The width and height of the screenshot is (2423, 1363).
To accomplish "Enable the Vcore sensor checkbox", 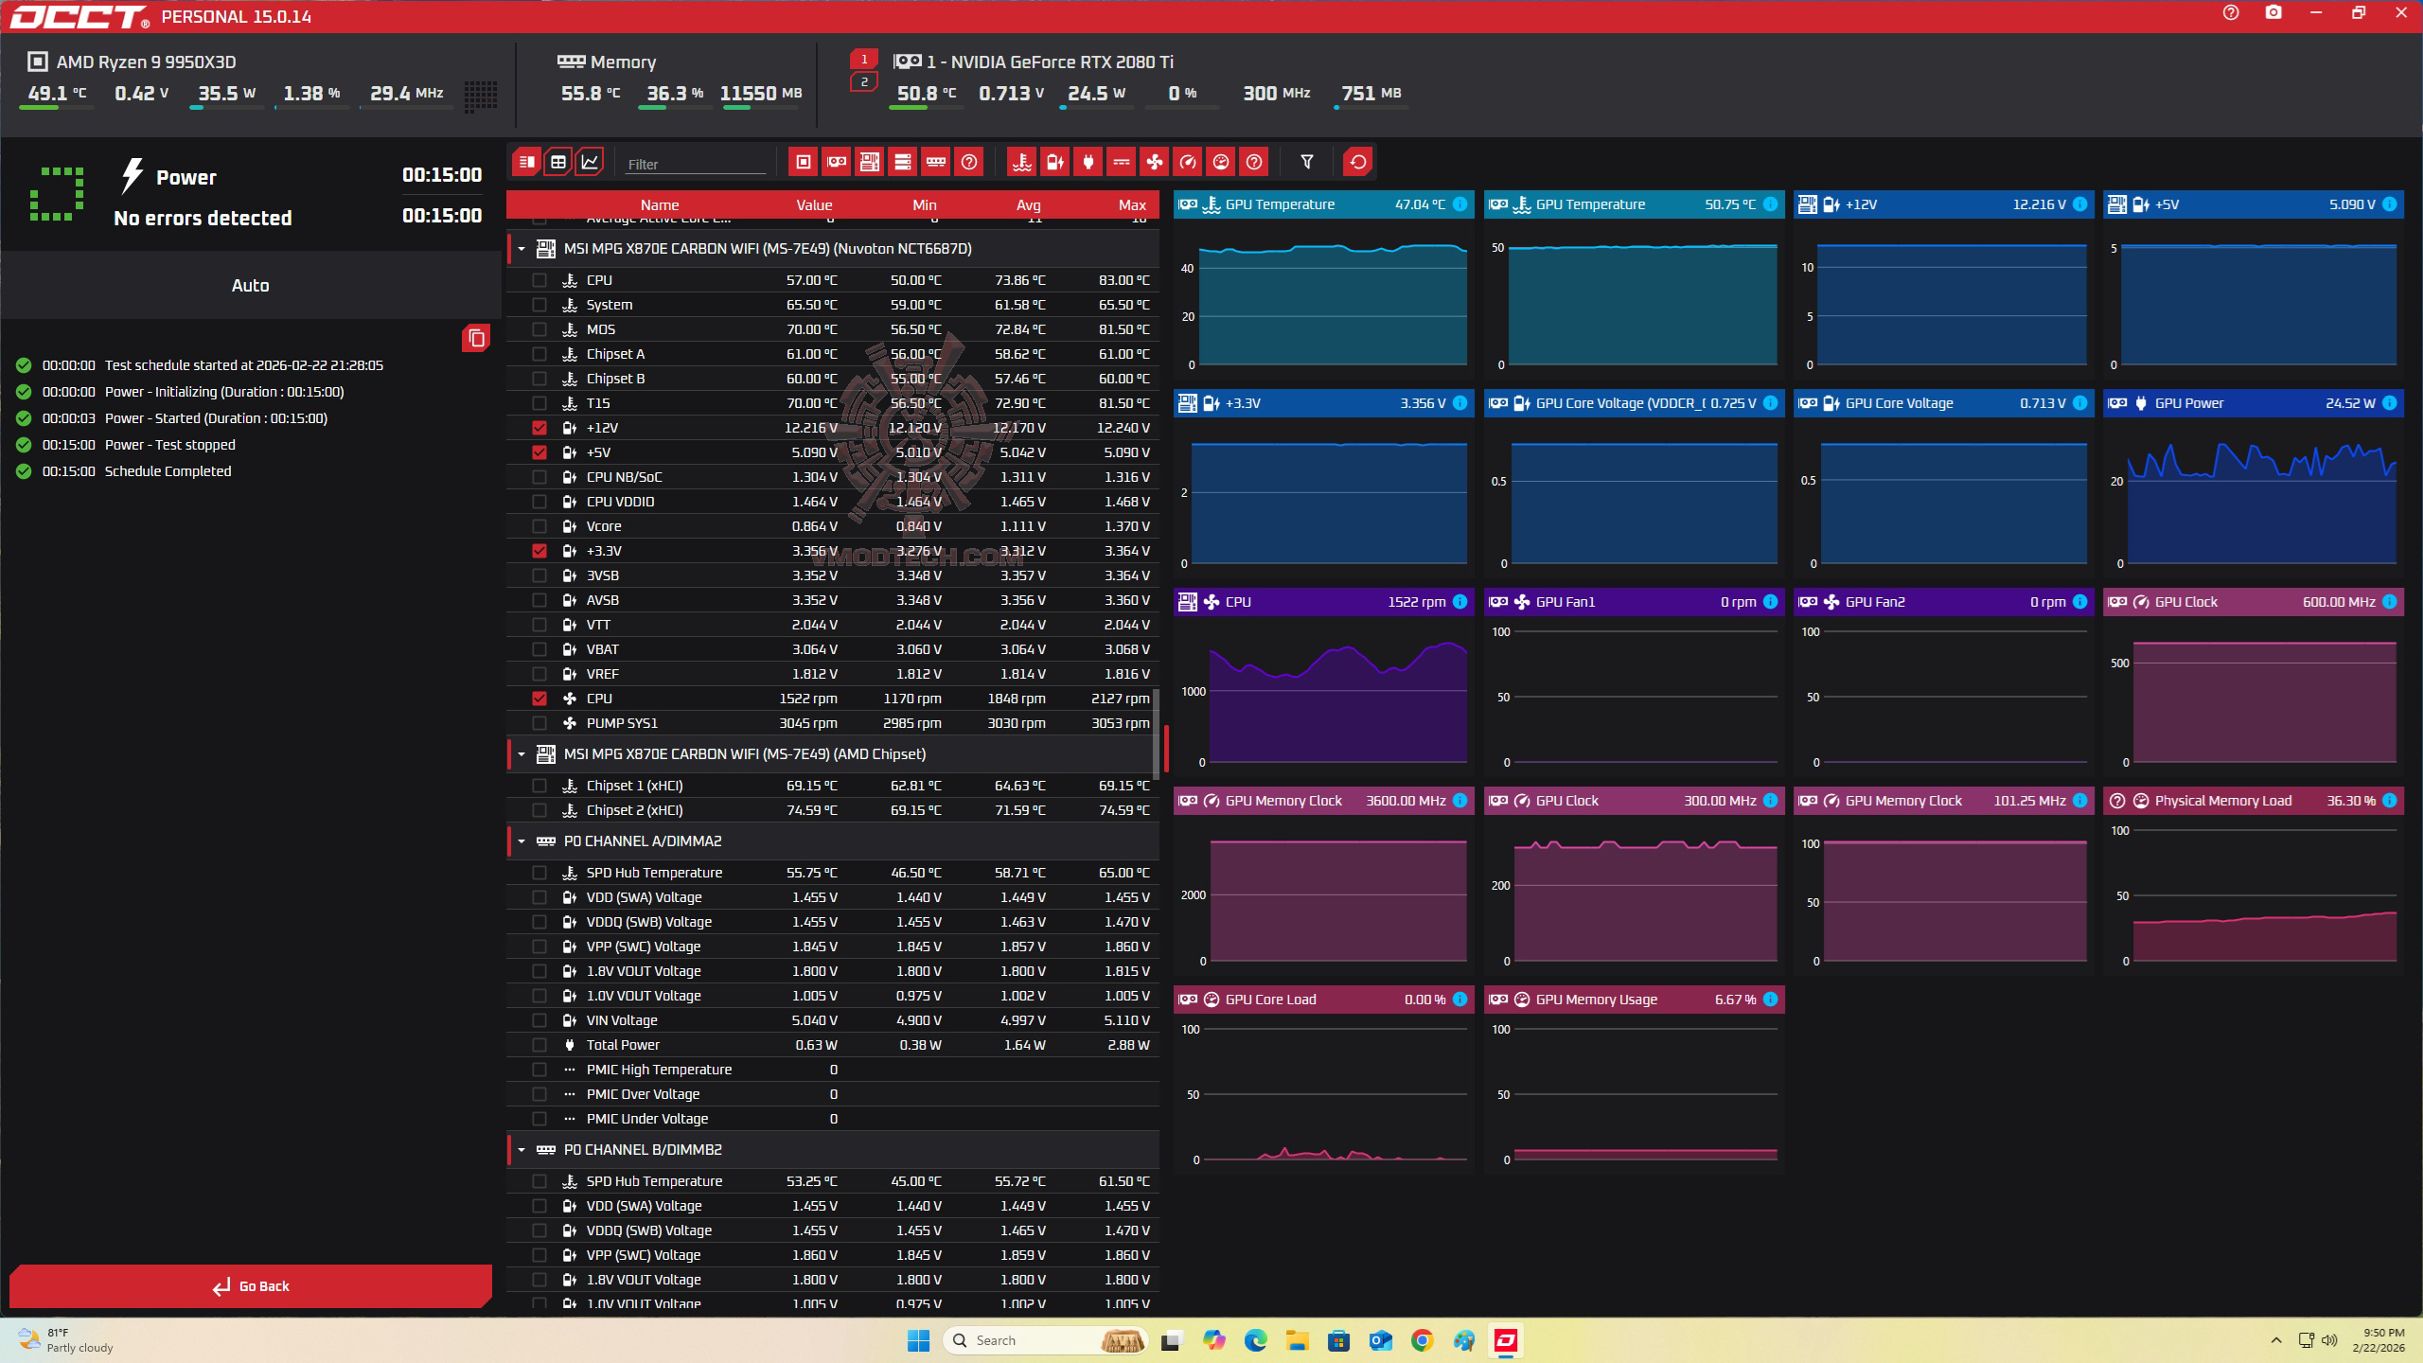I will (539, 526).
